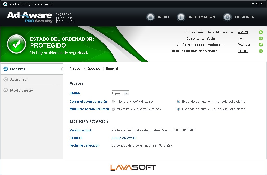Click the Activar Ad-Aware link
The width and height of the screenshot is (267, 175).
click(x=124, y=138)
